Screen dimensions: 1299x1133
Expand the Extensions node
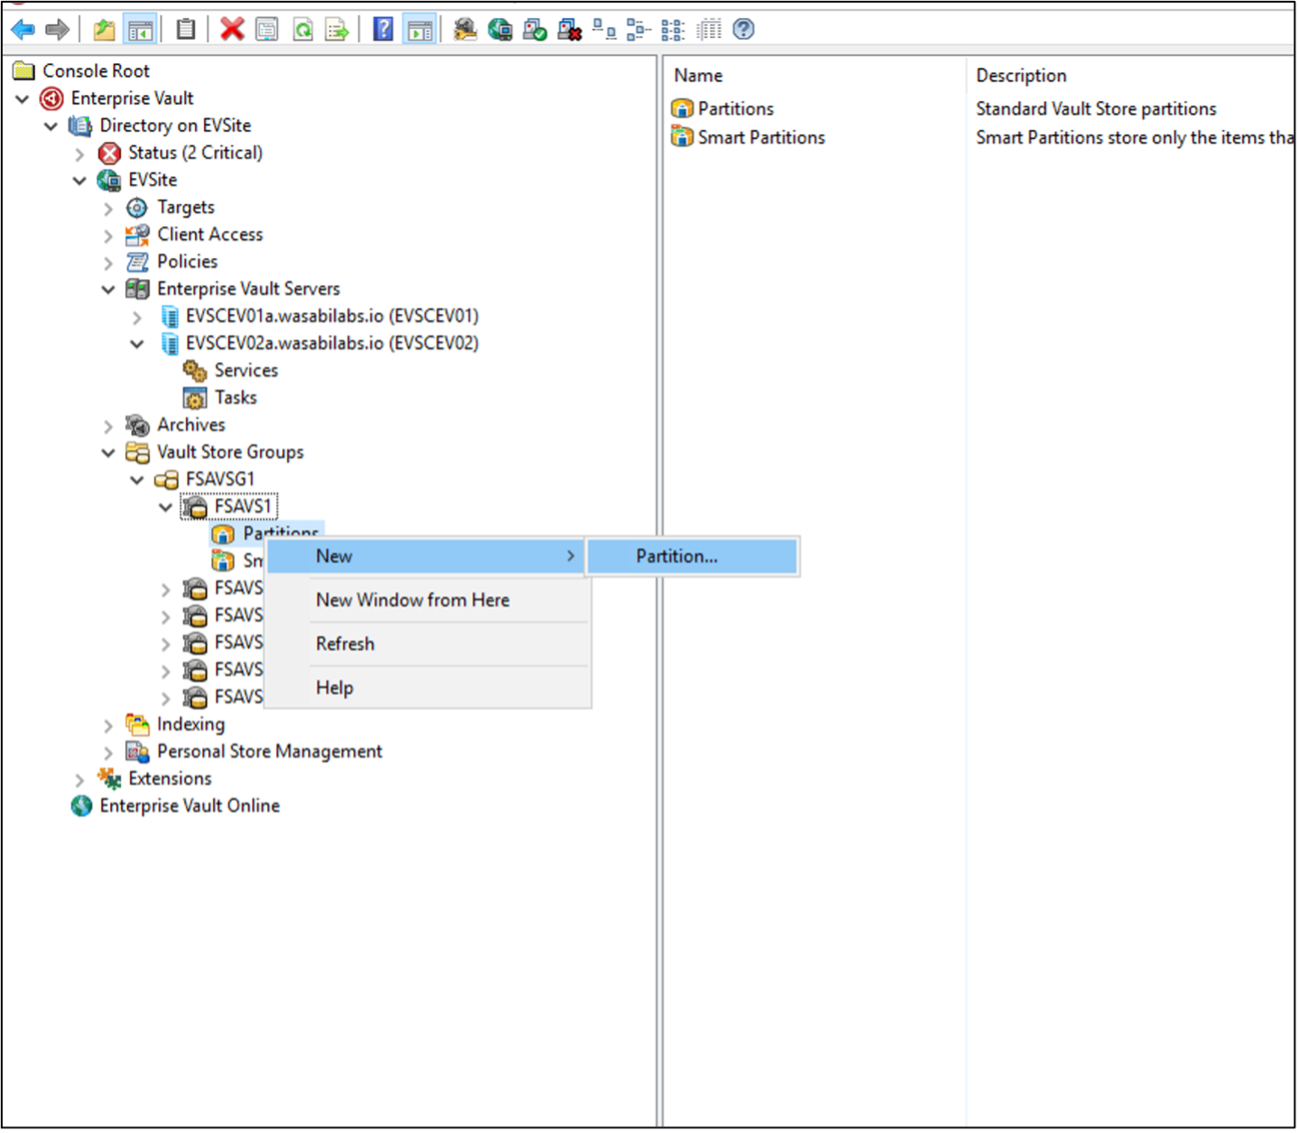tap(79, 780)
